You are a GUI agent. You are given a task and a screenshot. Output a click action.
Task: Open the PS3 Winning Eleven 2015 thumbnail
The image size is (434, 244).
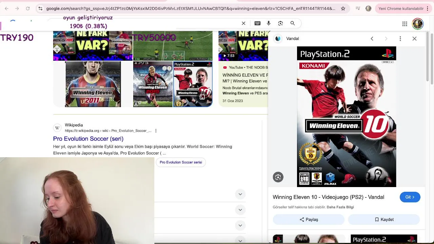153,84
